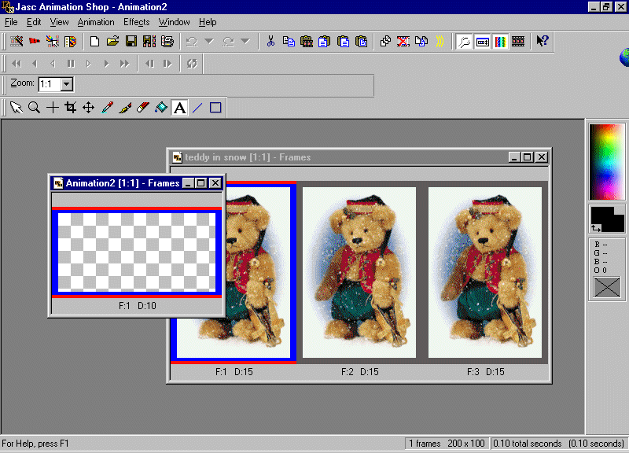Toggle the tool palette wrench button
Image resolution: width=629 pixels, height=453 pixels.
point(464,41)
